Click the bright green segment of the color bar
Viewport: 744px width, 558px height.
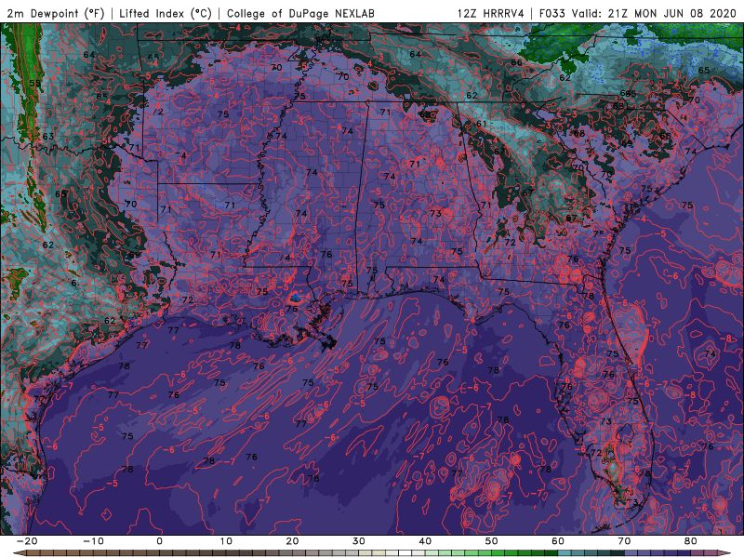pyautogui.click(x=498, y=553)
